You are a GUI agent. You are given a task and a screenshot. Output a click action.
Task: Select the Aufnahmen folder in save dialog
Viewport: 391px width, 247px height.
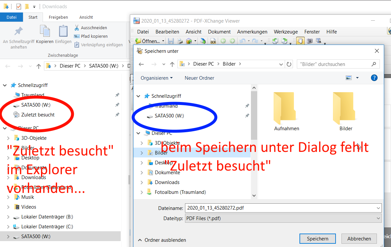(x=286, y=112)
